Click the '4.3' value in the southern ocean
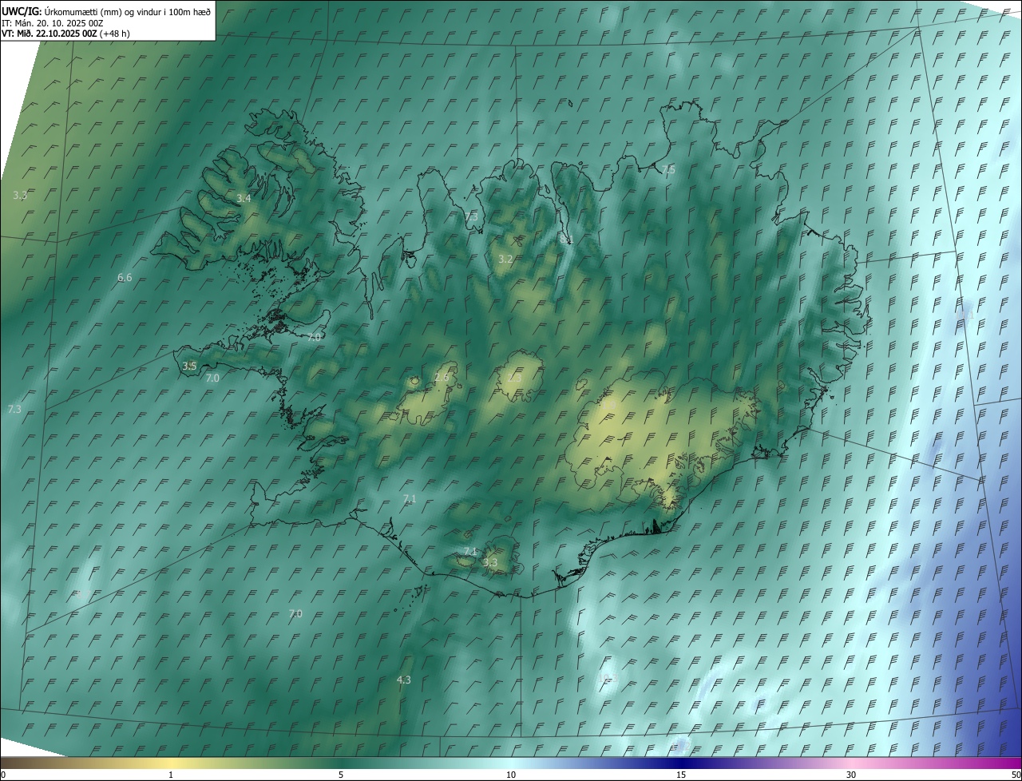Image resolution: width=1022 pixels, height=781 pixels. point(404,680)
